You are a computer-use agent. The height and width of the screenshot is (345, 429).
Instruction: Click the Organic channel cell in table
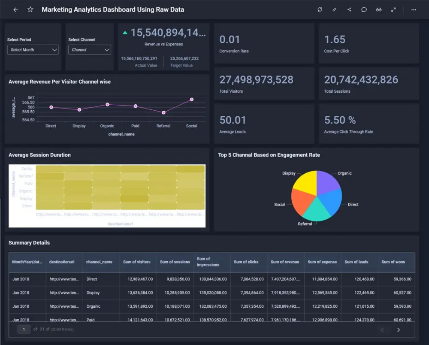coord(94,306)
